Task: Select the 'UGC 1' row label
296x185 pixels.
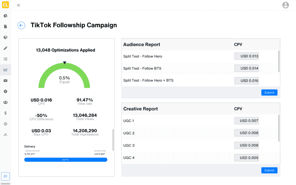Action: coord(129,121)
